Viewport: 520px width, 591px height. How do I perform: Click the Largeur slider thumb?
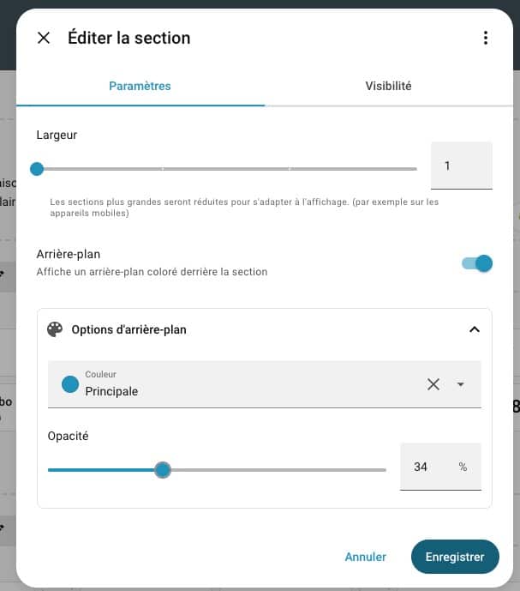point(37,169)
